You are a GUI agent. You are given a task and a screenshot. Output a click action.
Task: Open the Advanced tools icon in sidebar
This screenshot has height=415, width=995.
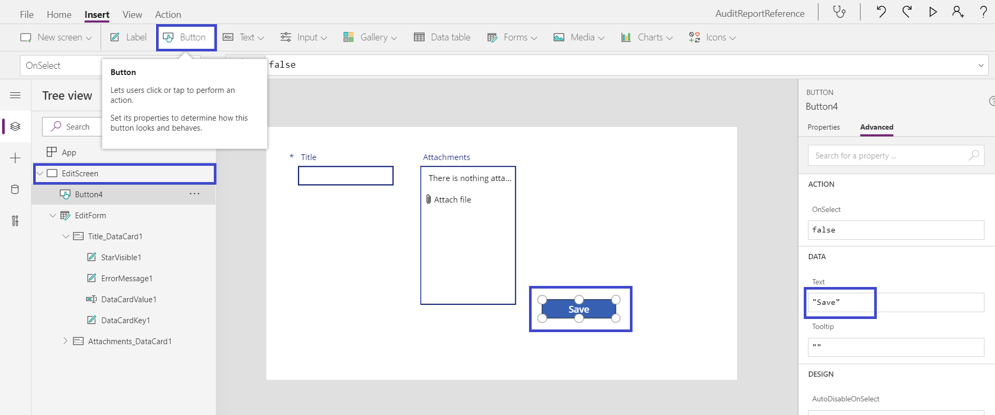tap(15, 221)
